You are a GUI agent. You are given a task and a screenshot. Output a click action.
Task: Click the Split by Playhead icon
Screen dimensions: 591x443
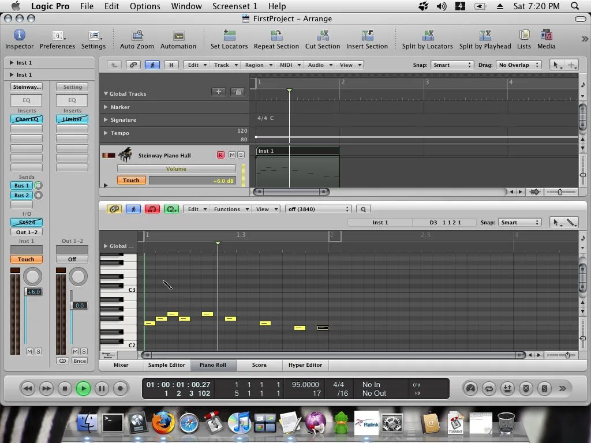tap(485, 35)
